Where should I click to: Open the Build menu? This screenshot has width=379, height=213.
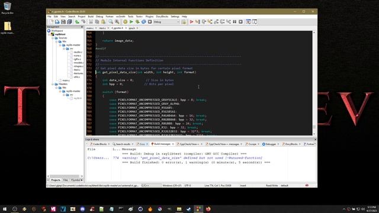click(x=91, y=17)
